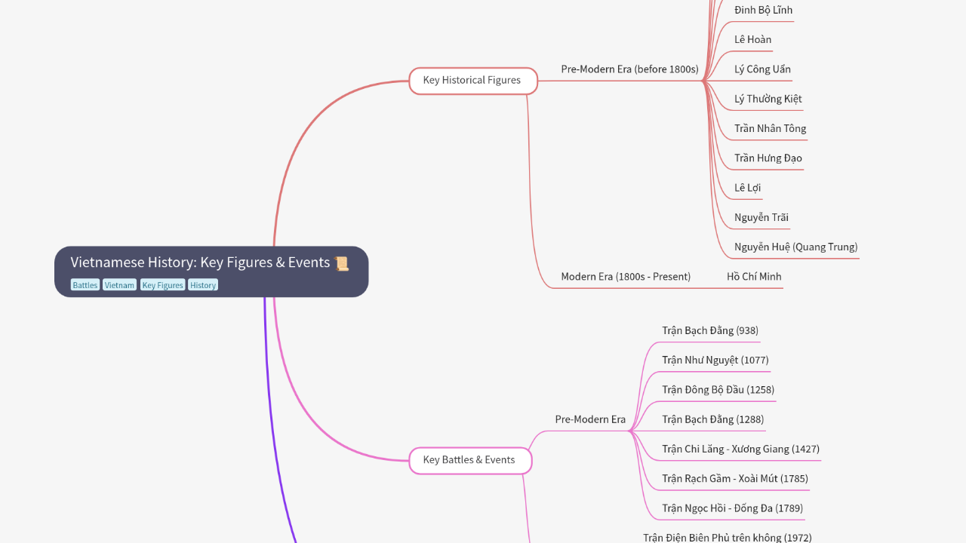Image resolution: width=966 pixels, height=543 pixels.
Task: Select the Pre-Modern Era battles branch
Action: (x=590, y=419)
